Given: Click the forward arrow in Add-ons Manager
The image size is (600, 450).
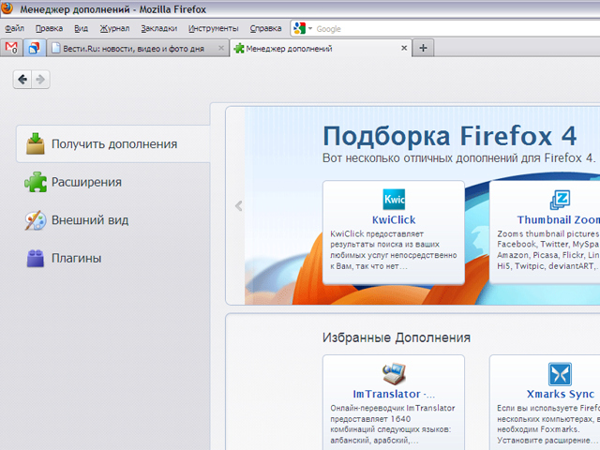Looking at the screenshot, I should click(x=40, y=80).
